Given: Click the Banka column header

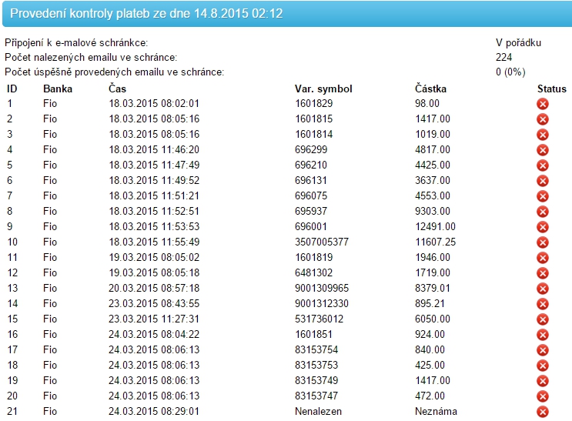Looking at the screenshot, I should click(x=58, y=89).
